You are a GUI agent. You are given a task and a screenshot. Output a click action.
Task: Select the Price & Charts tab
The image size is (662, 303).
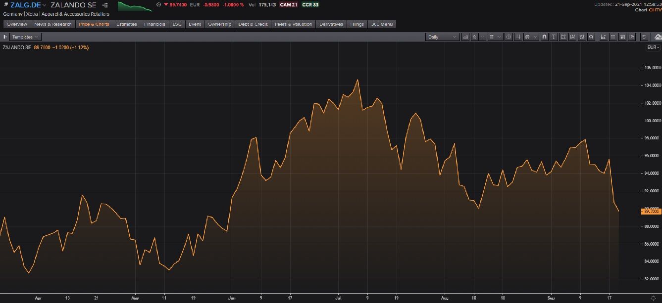point(94,24)
